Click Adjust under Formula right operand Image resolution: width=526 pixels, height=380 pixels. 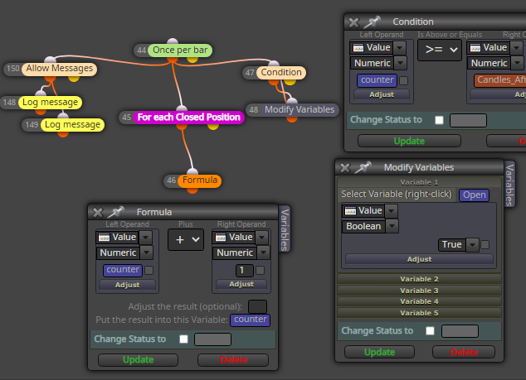coord(241,284)
